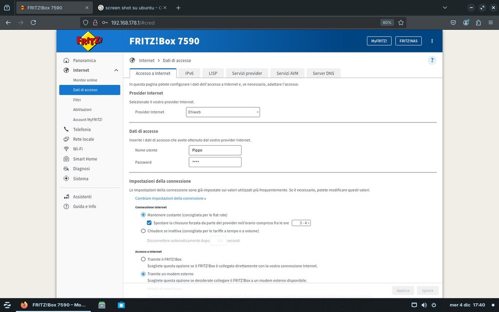
Task: Click the Nome utente field
Action: pos(215,150)
